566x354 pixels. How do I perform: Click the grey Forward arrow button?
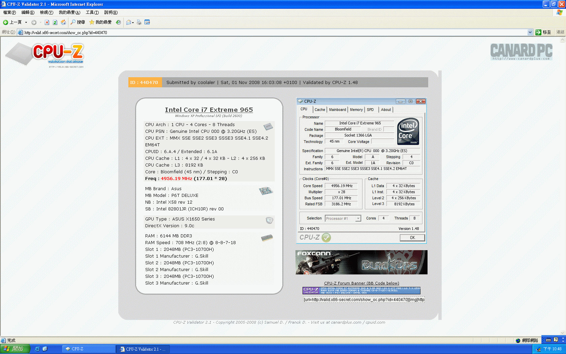(x=34, y=22)
